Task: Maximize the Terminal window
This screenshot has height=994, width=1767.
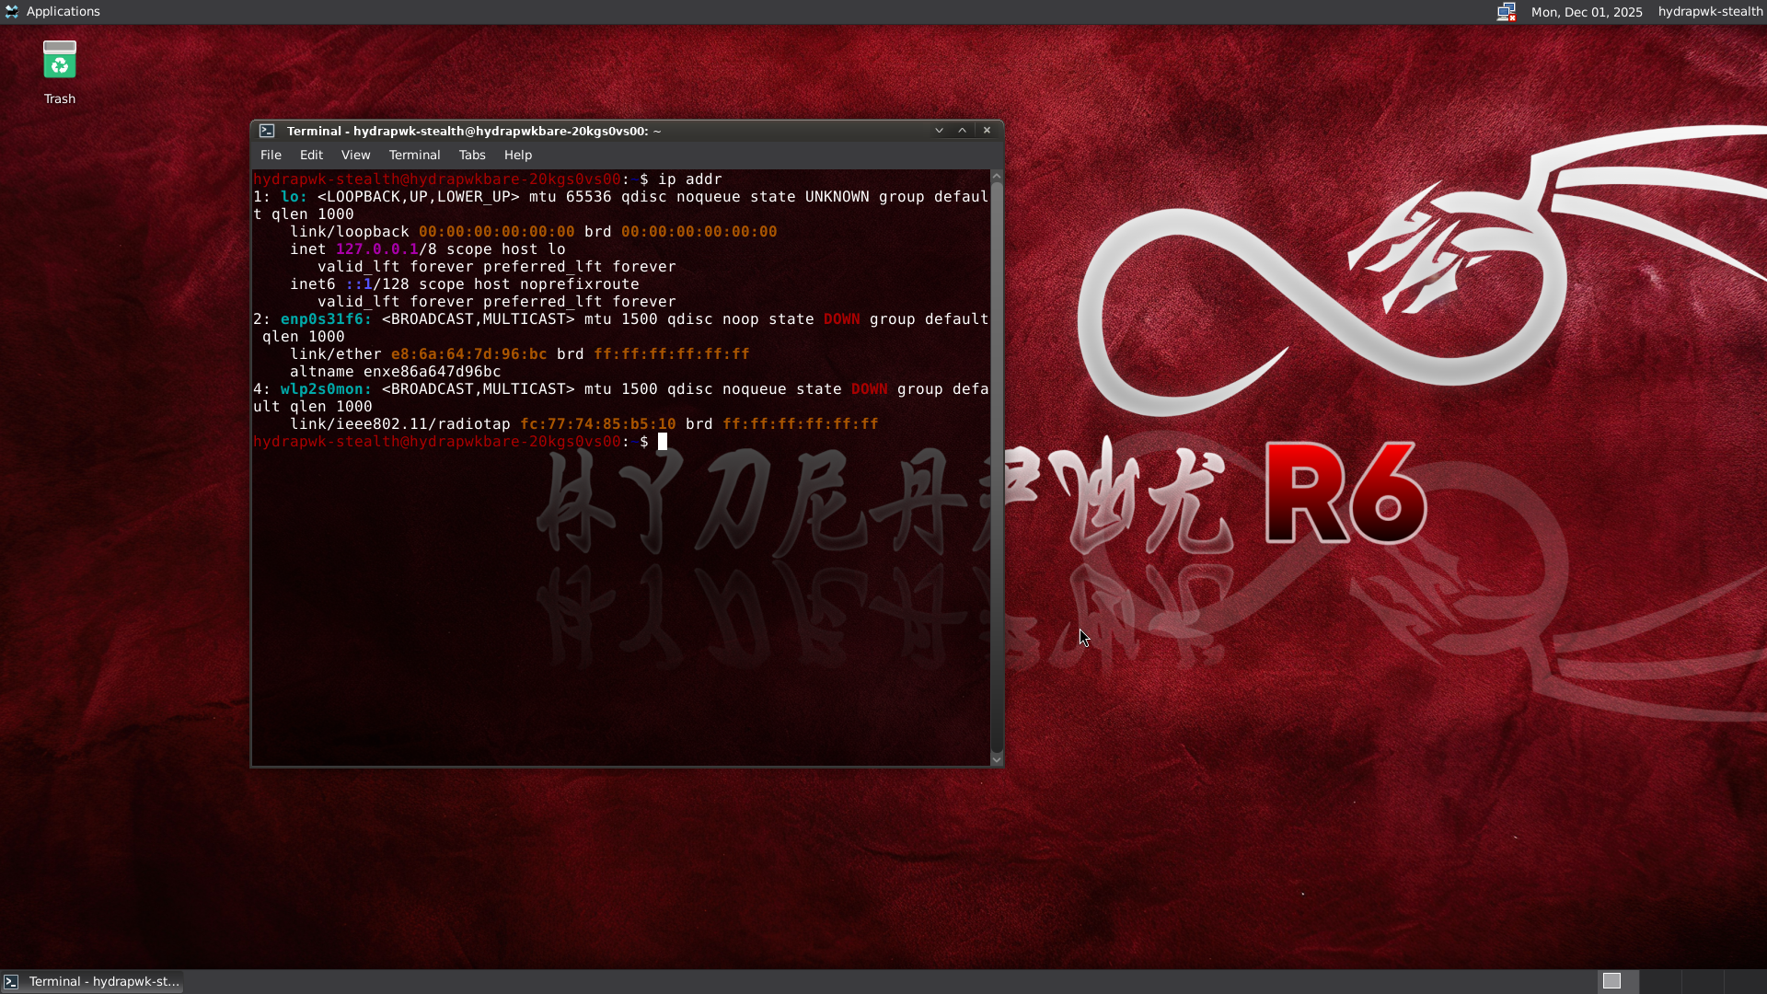Action: pos(963,131)
